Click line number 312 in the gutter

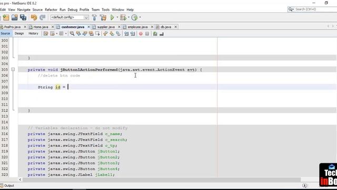(5, 110)
